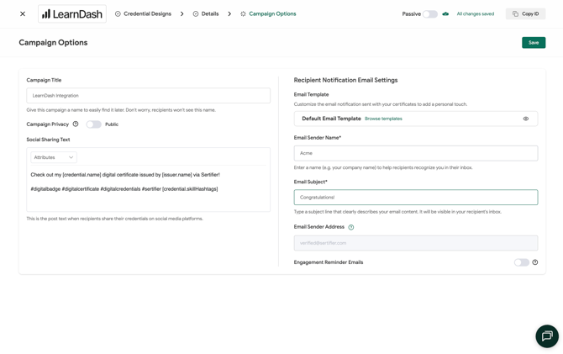Click the Campaign Privacy help icon
Viewport: 563px width, 354px height.
coord(76,124)
